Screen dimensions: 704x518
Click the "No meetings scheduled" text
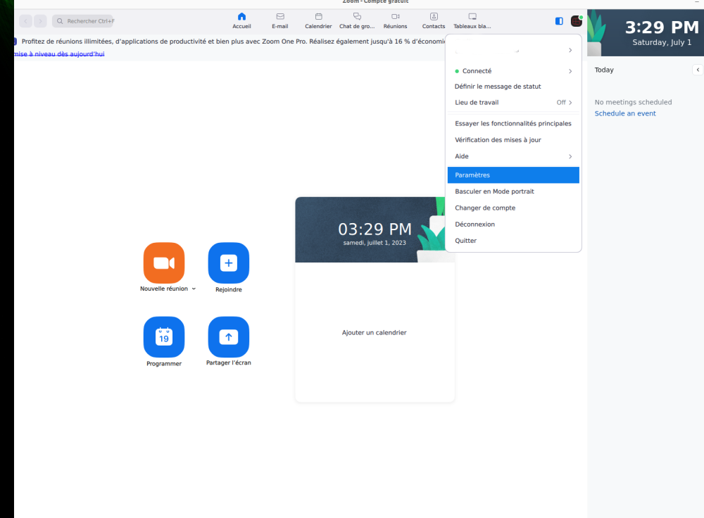[x=633, y=102]
